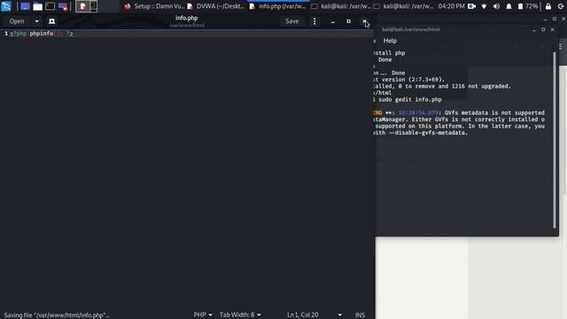Open the network connection tray icon
Screen dimensions: 567x319
[485, 6]
